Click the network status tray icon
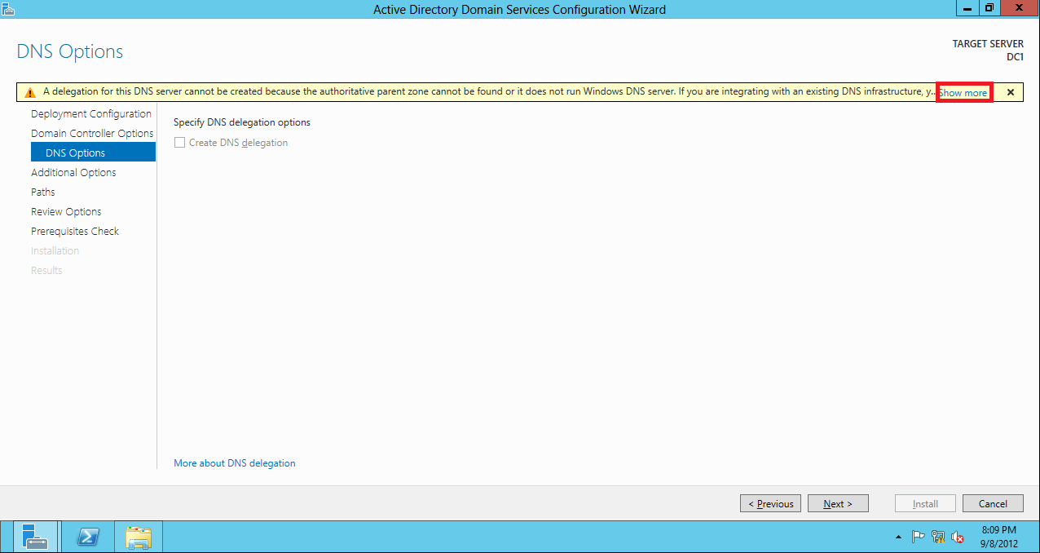 click(x=937, y=536)
